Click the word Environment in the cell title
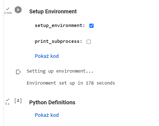Screen dimensions: 159x126 61,11
